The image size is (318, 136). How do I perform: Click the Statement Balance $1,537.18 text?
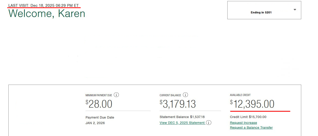click(x=182, y=117)
